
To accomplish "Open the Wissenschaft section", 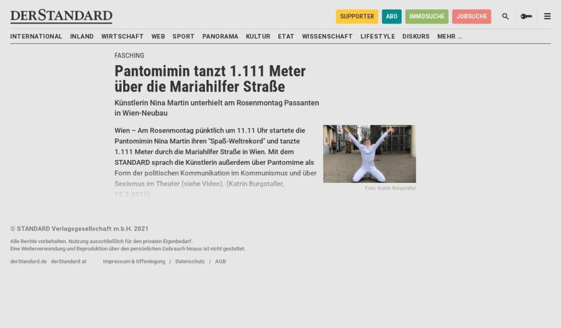I will click(327, 37).
